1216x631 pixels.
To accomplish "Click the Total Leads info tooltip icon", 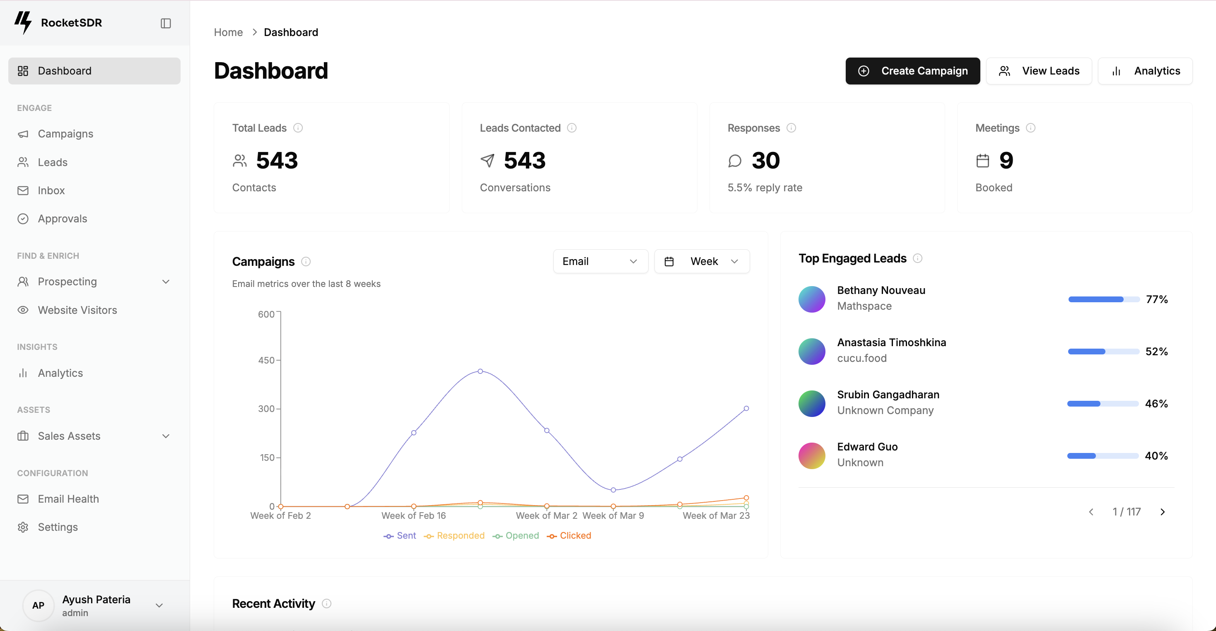I will tap(298, 128).
